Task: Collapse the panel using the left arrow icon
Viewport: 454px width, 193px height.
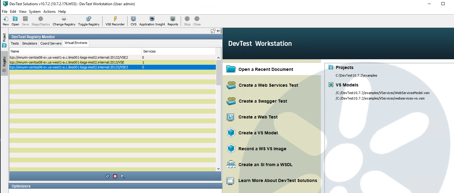Action: [x=219, y=31]
